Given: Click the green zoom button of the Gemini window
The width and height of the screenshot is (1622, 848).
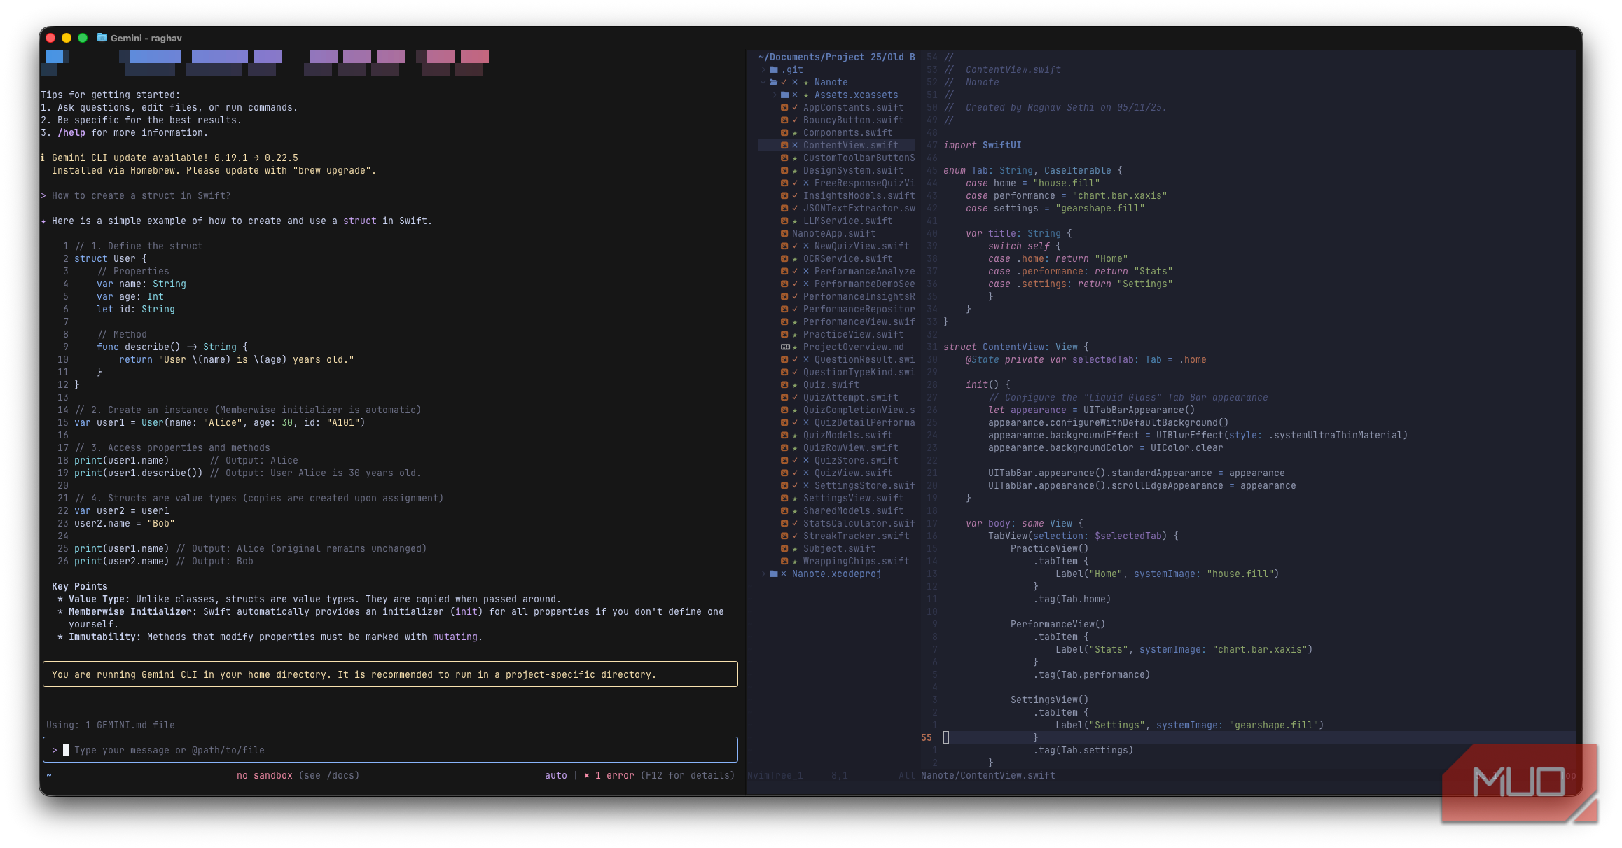Looking at the screenshot, I should [x=83, y=38].
